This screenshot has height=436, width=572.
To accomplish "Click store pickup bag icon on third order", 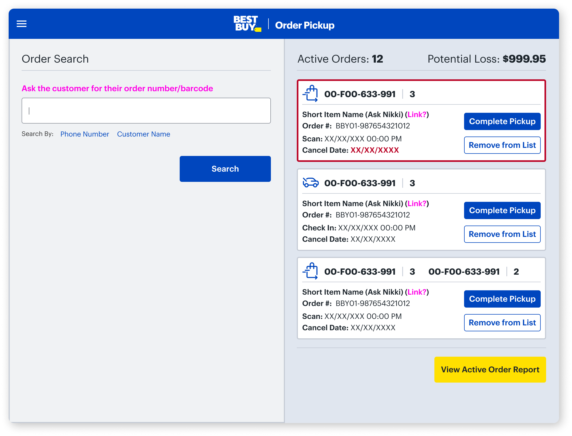I will (310, 271).
